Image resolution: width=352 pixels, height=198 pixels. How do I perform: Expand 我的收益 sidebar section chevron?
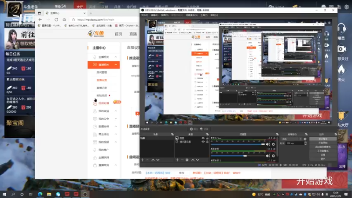pyautogui.click(x=116, y=111)
